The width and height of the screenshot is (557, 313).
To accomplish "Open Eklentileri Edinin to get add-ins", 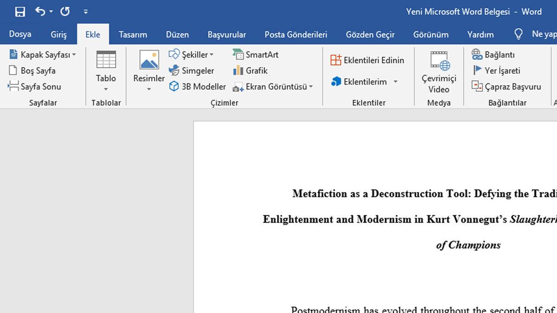I will click(368, 60).
